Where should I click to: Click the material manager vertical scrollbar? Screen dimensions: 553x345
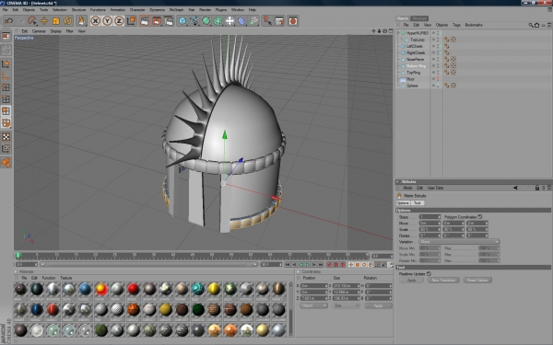[291, 309]
